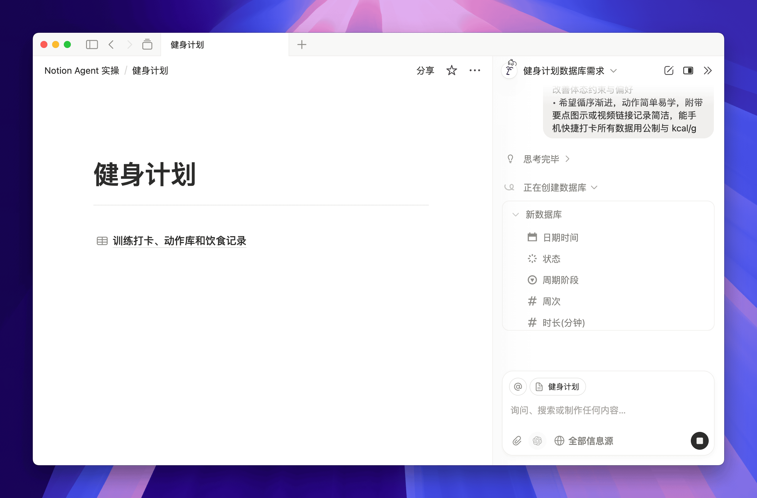Select the 日期时间 property row

click(x=608, y=237)
